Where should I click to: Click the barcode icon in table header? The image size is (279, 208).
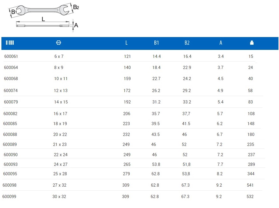[10, 43]
